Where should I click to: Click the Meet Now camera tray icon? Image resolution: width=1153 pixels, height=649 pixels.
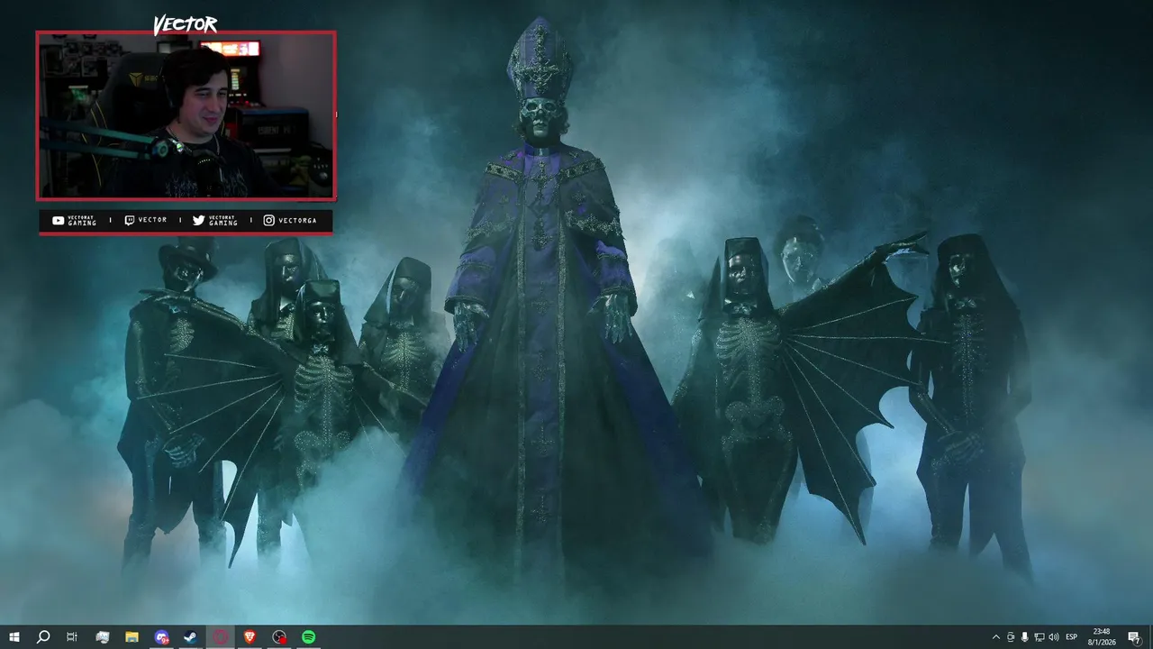1011,637
